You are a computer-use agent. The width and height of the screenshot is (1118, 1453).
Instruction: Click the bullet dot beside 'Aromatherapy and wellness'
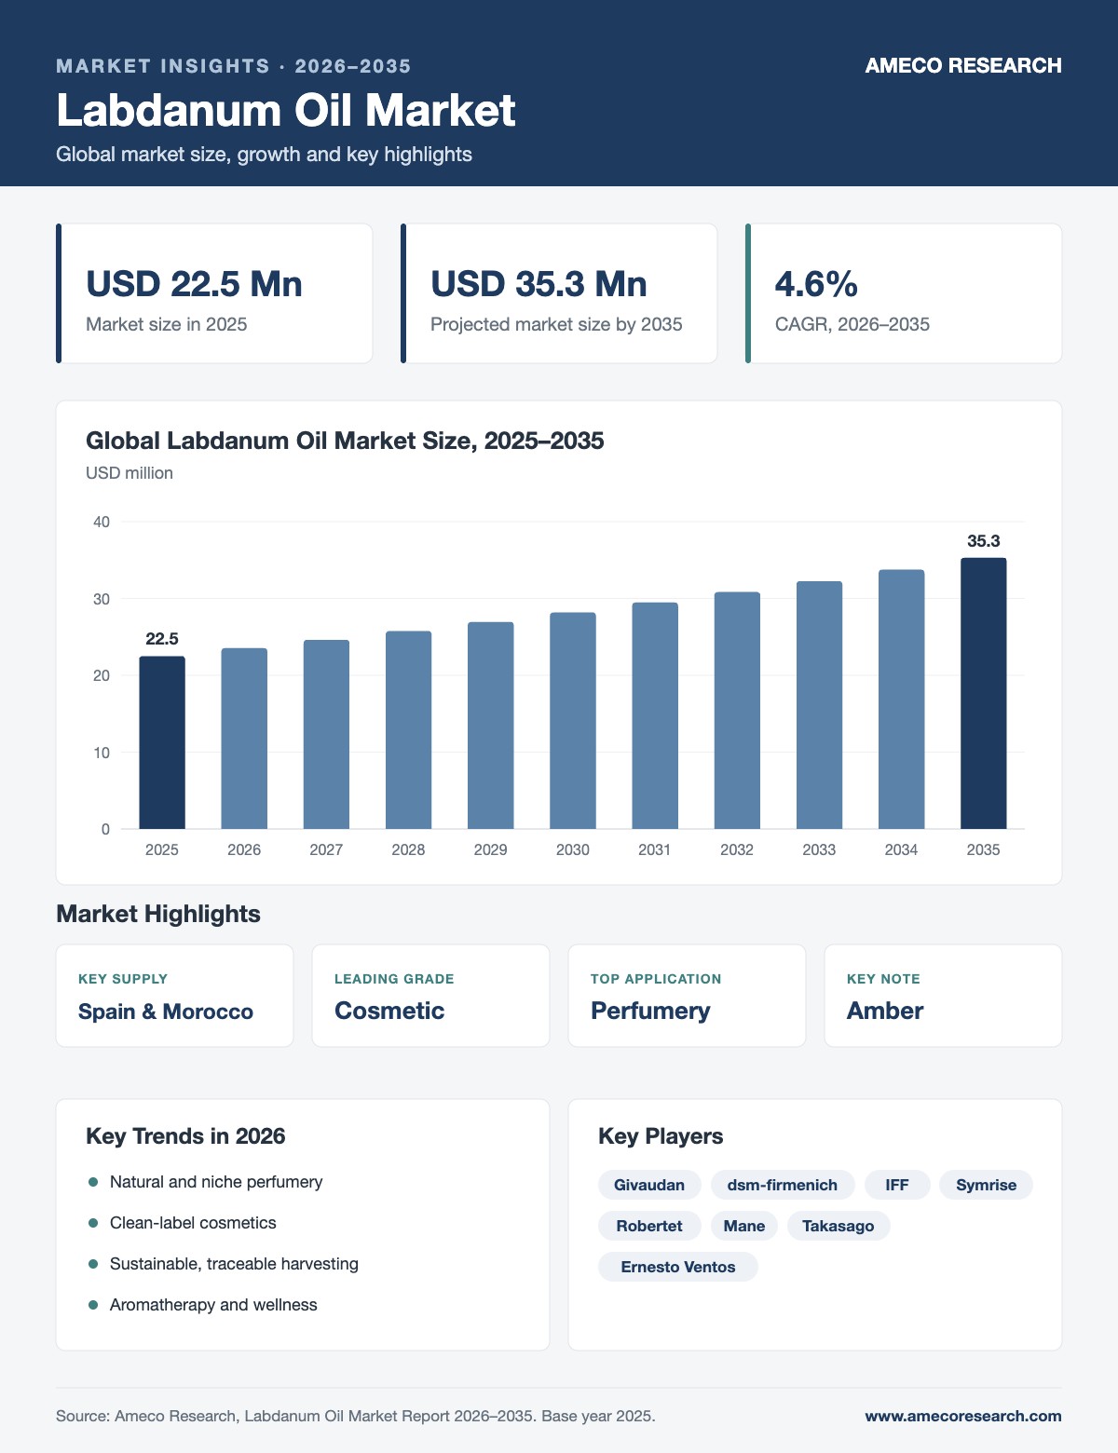[x=93, y=1305]
